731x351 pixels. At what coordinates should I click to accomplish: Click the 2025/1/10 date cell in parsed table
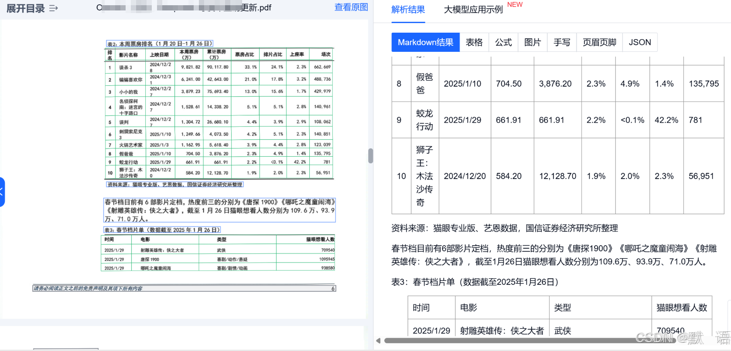click(x=465, y=84)
